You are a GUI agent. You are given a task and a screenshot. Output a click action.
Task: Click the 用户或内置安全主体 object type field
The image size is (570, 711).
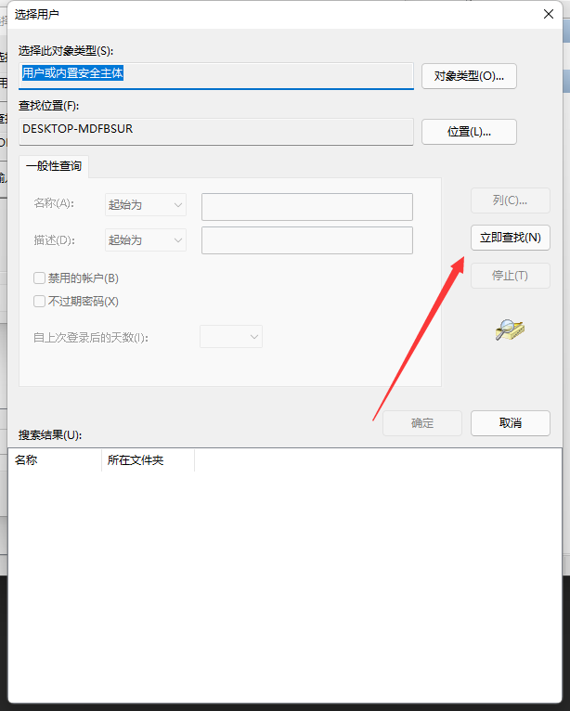(216, 76)
